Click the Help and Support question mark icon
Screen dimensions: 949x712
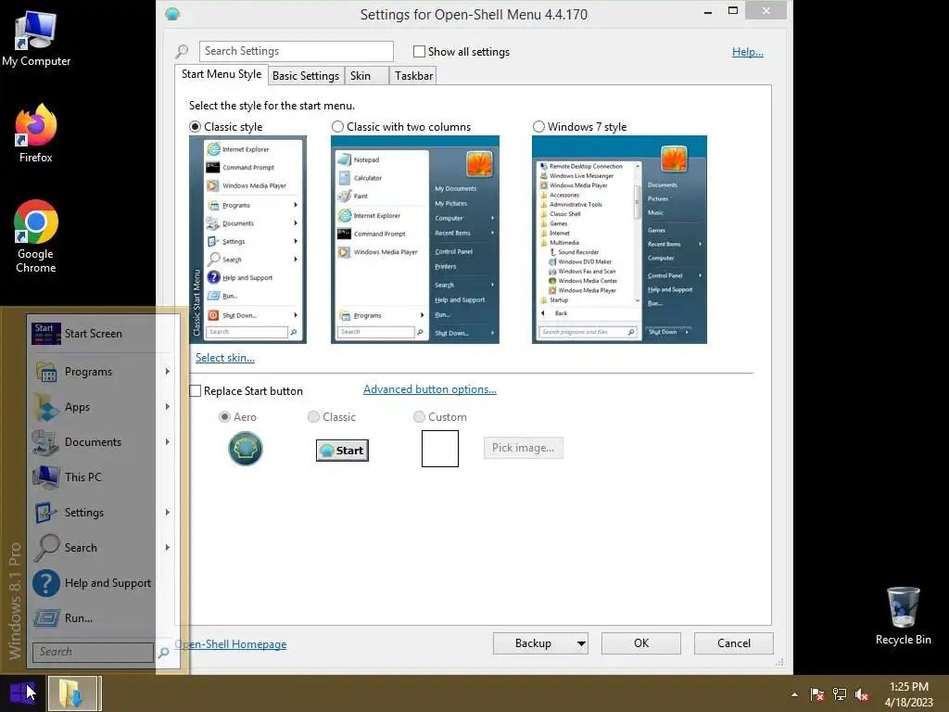tap(46, 583)
